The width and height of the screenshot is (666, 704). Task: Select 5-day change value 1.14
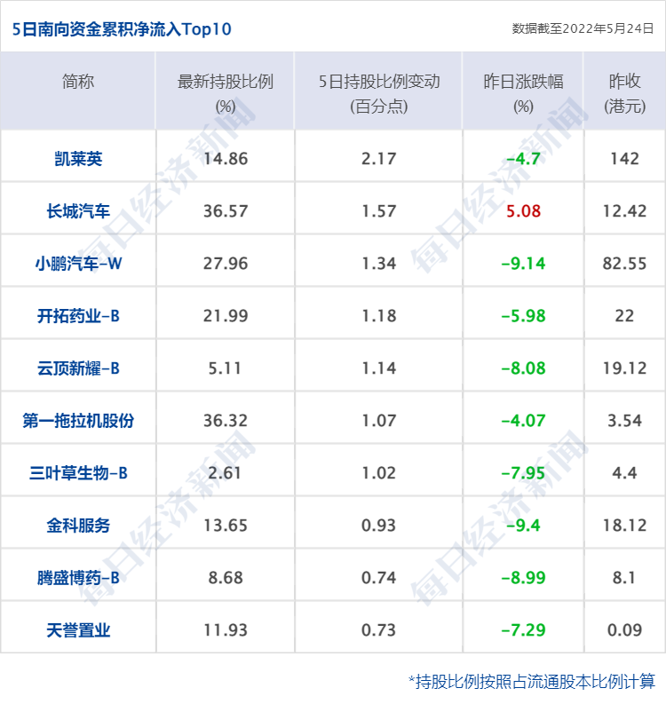click(x=379, y=368)
